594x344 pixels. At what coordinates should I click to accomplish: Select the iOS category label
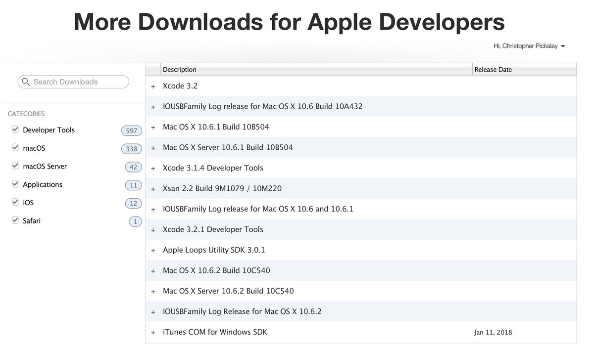pyautogui.click(x=28, y=203)
